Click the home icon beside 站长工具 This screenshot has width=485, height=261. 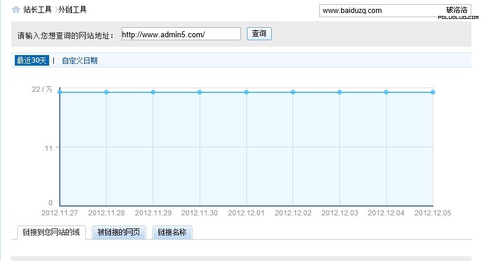(x=16, y=9)
